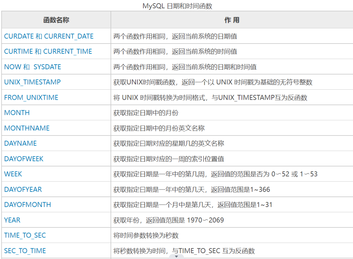The image size is (353, 259).
Task: Click the description 获取UNIX时间戳函数
Action: tap(144, 82)
